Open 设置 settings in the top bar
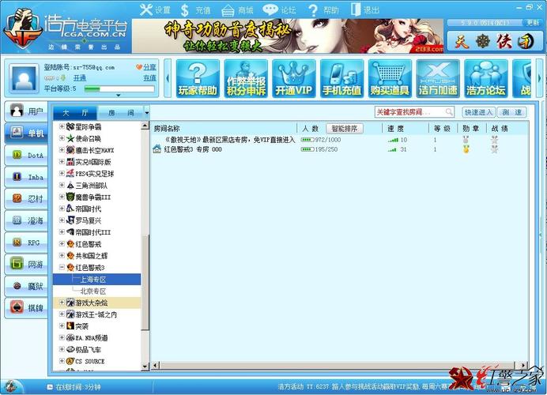Image resolution: width=547 pixels, height=395 pixels. point(155,10)
